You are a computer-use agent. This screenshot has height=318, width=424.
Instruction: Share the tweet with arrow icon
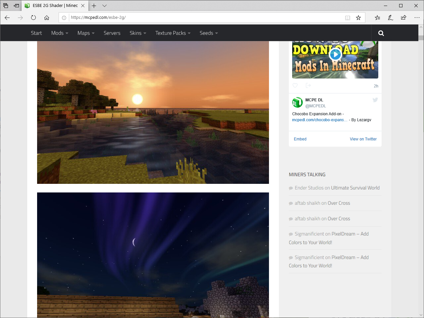(x=308, y=85)
